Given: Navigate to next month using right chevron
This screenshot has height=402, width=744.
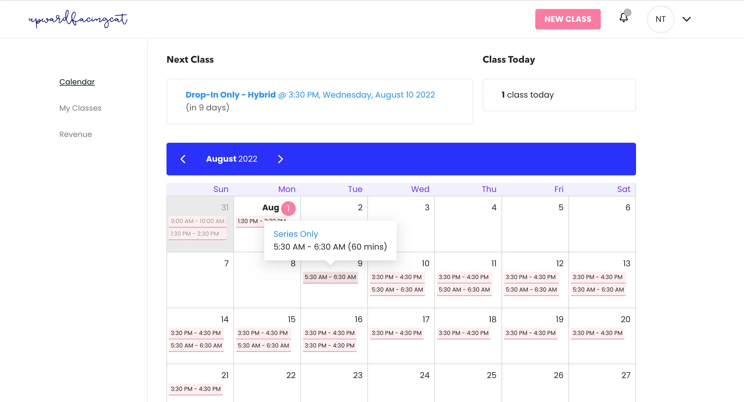Looking at the screenshot, I should point(279,159).
